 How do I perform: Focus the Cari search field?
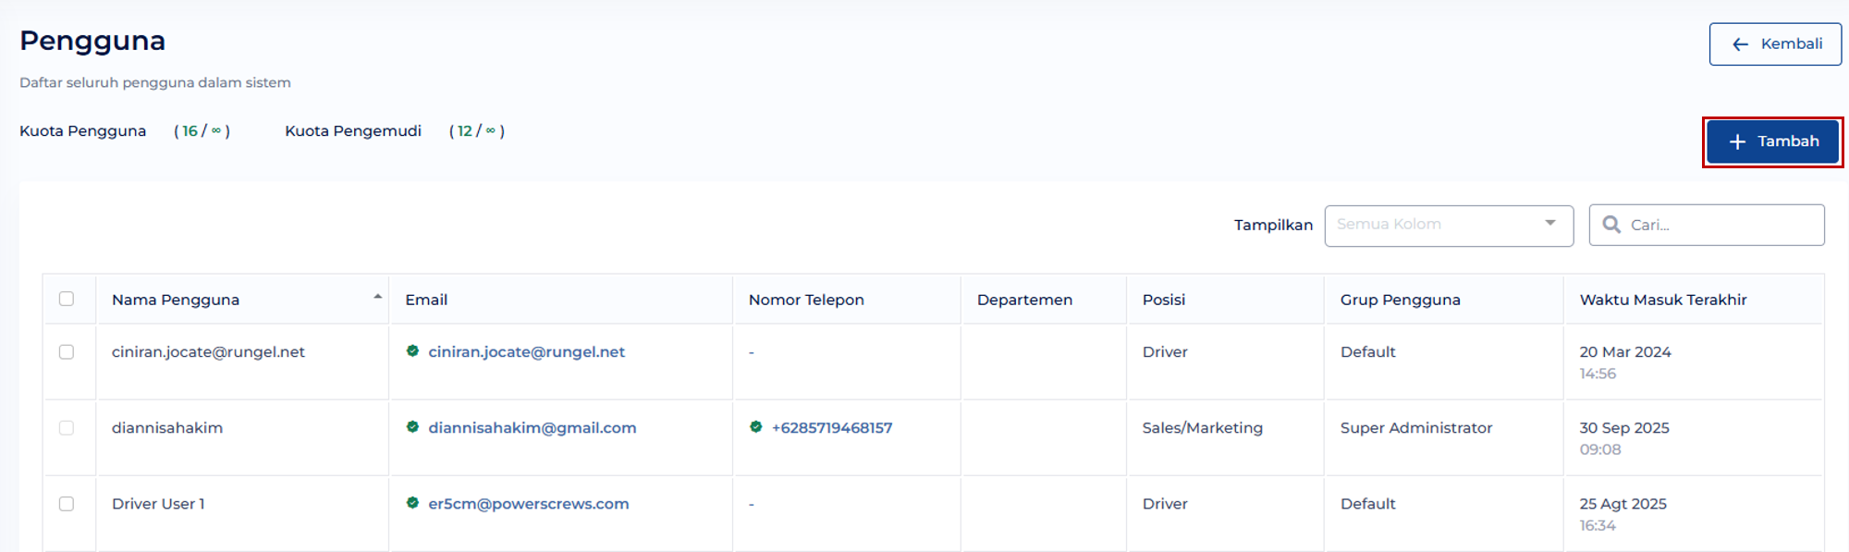point(1720,226)
